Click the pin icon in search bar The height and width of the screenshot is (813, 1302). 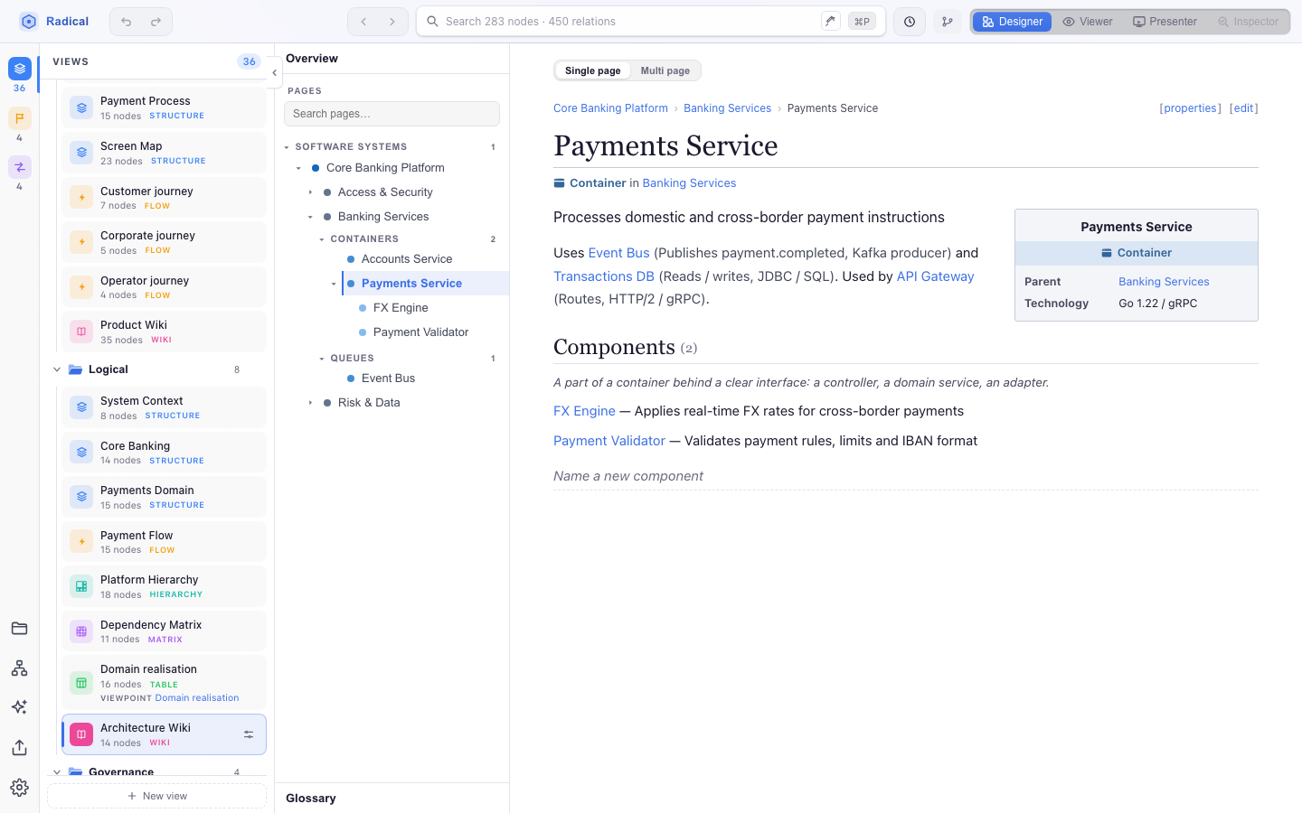(831, 22)
